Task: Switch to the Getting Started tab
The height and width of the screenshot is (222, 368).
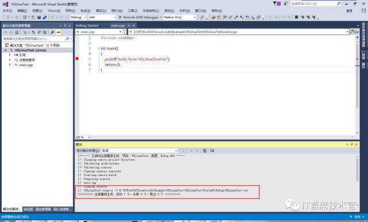Action: (x=87, y=25)
